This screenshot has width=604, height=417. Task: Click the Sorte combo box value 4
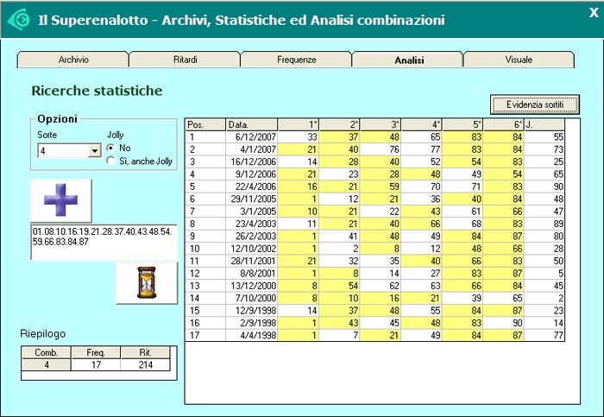click(x=64, y=151)
